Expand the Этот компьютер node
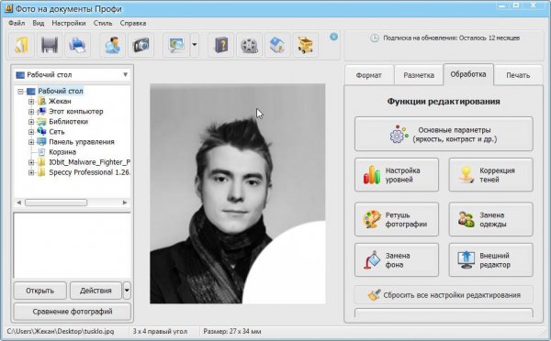 coord(31,112)
